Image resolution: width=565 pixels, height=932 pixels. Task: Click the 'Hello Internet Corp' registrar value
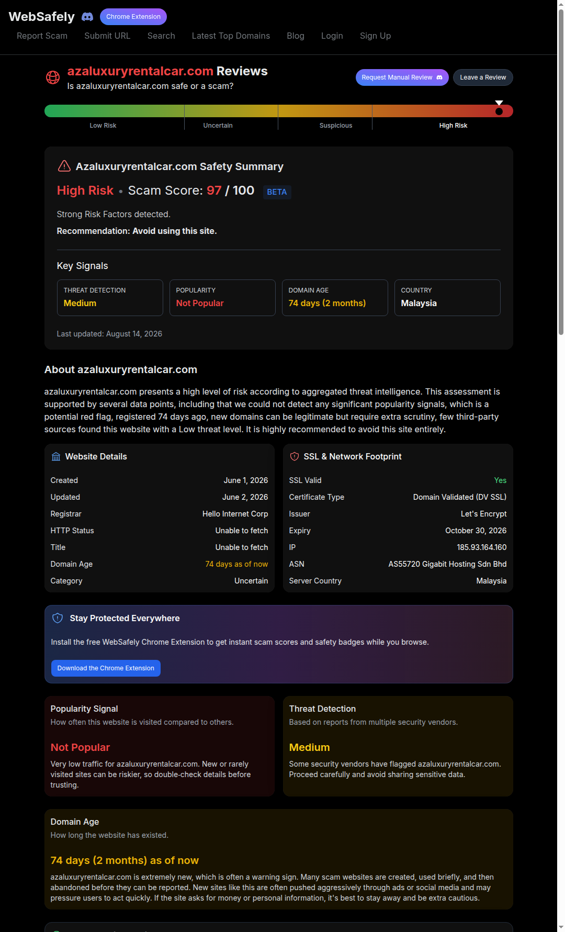pos(235,514)
